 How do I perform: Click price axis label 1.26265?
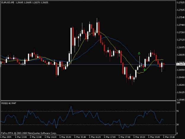coord(181,85)
